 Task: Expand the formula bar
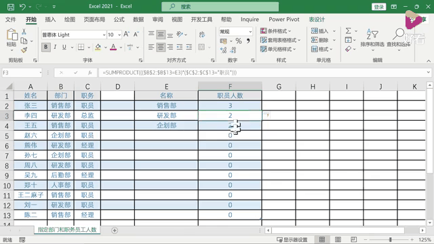pos(428,73)
